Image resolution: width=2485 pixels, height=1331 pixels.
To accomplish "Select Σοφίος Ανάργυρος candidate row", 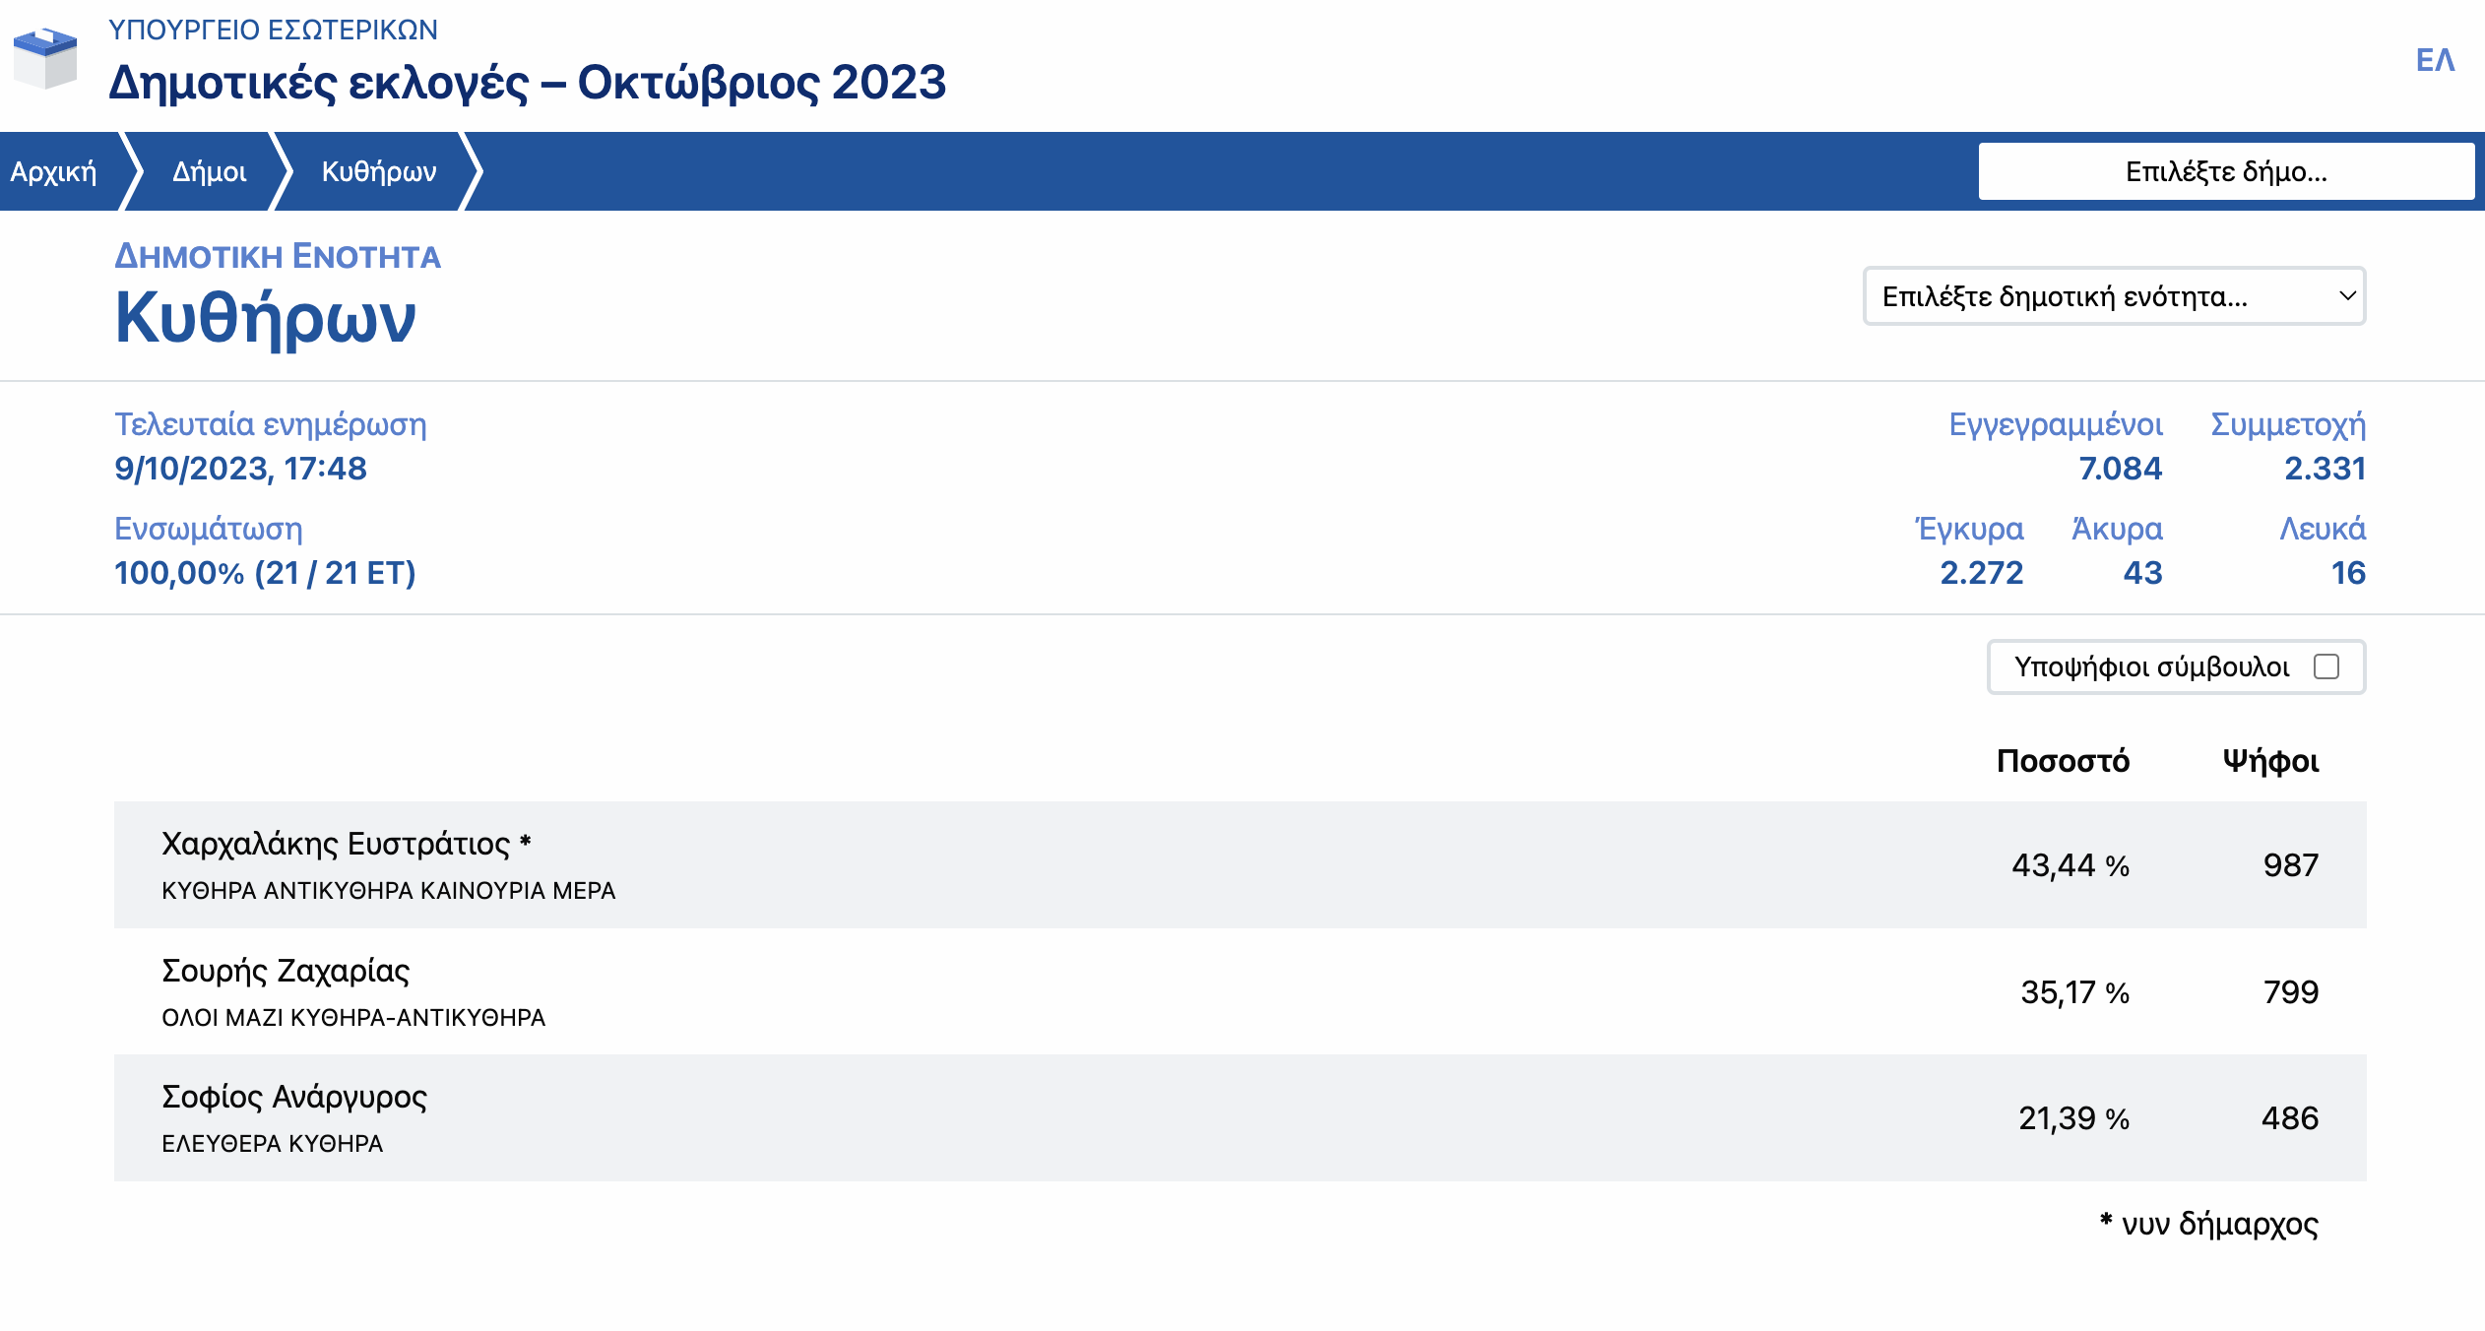I will [x=293, y=1097].
